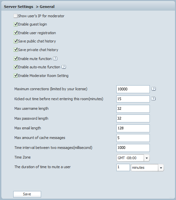
Task: Click Time interval between two messages field
Action: pyautogui.click(x=133, y=148)
